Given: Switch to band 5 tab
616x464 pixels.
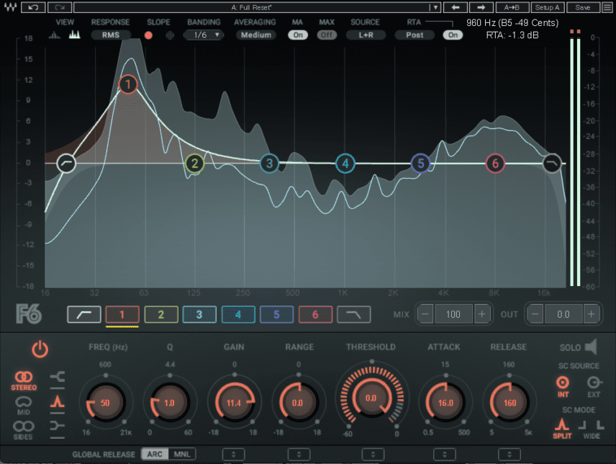Looking at the screenshot, I should [276, 314].
